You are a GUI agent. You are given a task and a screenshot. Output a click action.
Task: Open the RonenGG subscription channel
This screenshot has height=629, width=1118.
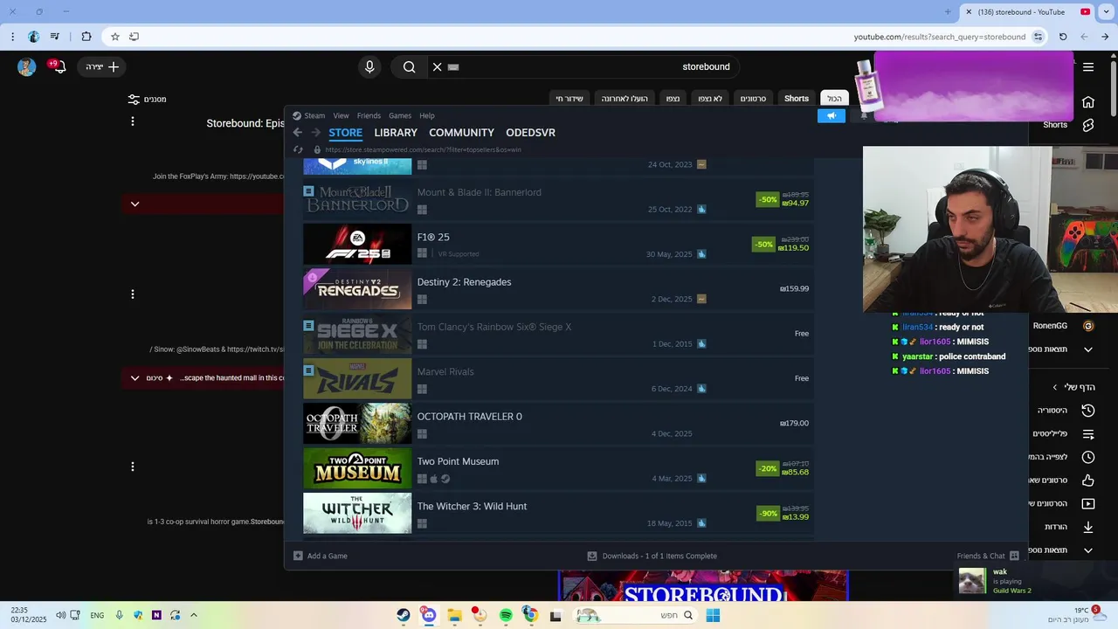coord(1064,326)
